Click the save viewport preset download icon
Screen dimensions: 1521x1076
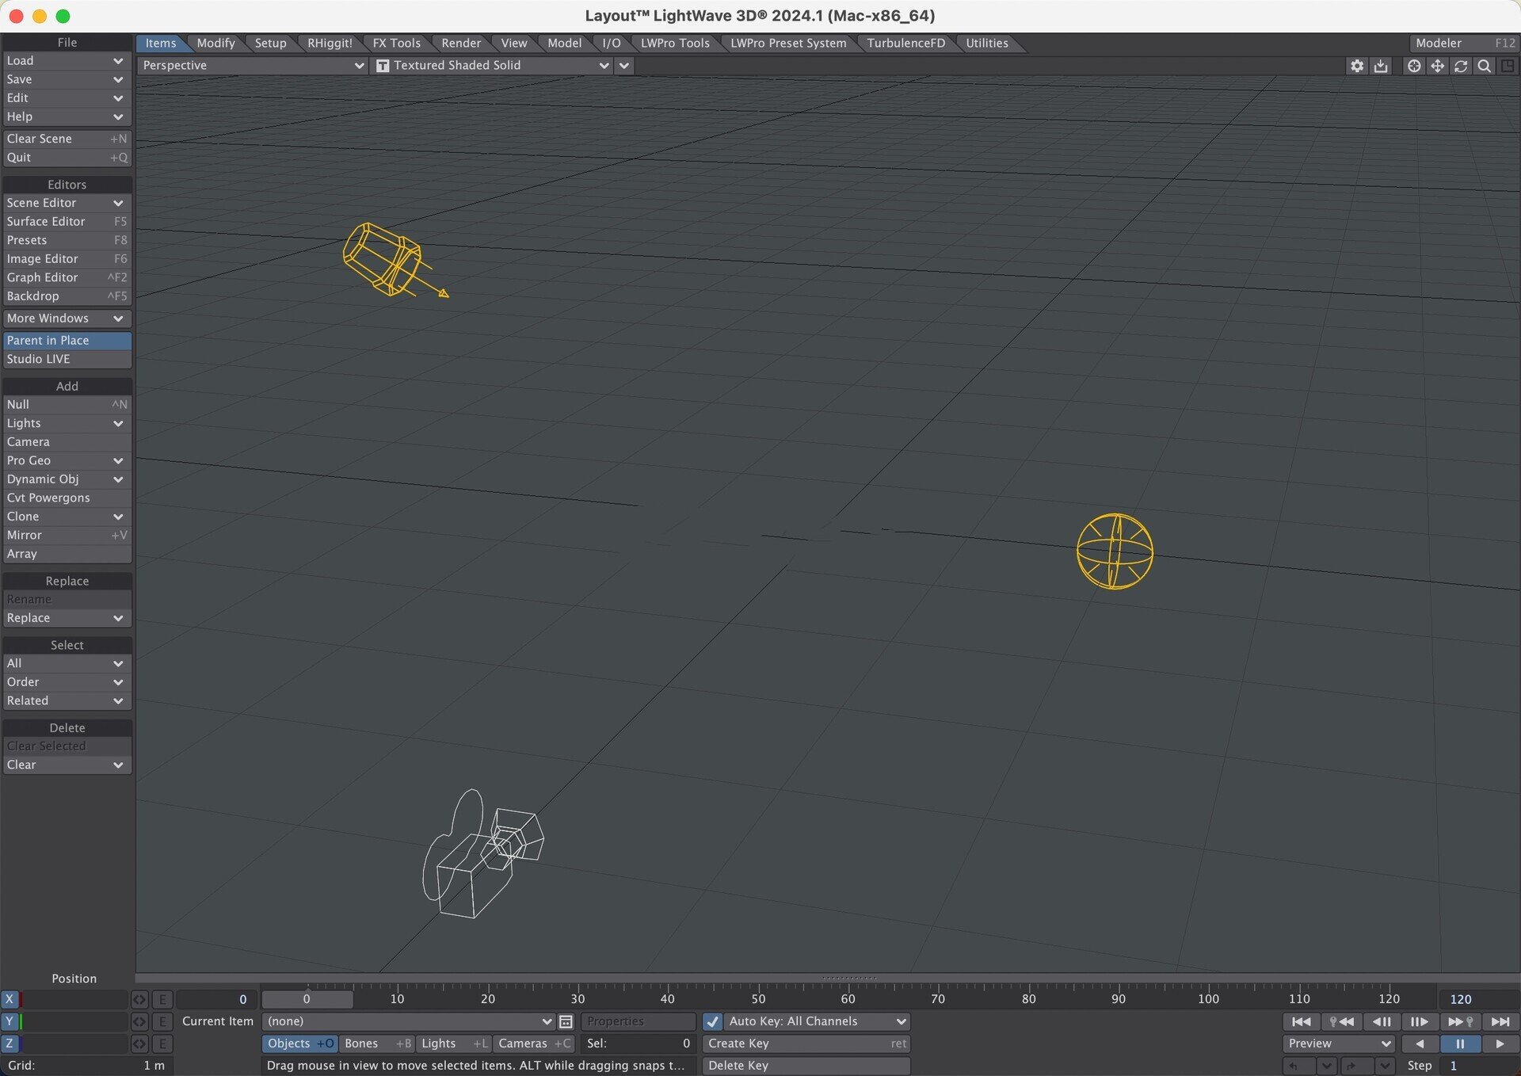1381,66
